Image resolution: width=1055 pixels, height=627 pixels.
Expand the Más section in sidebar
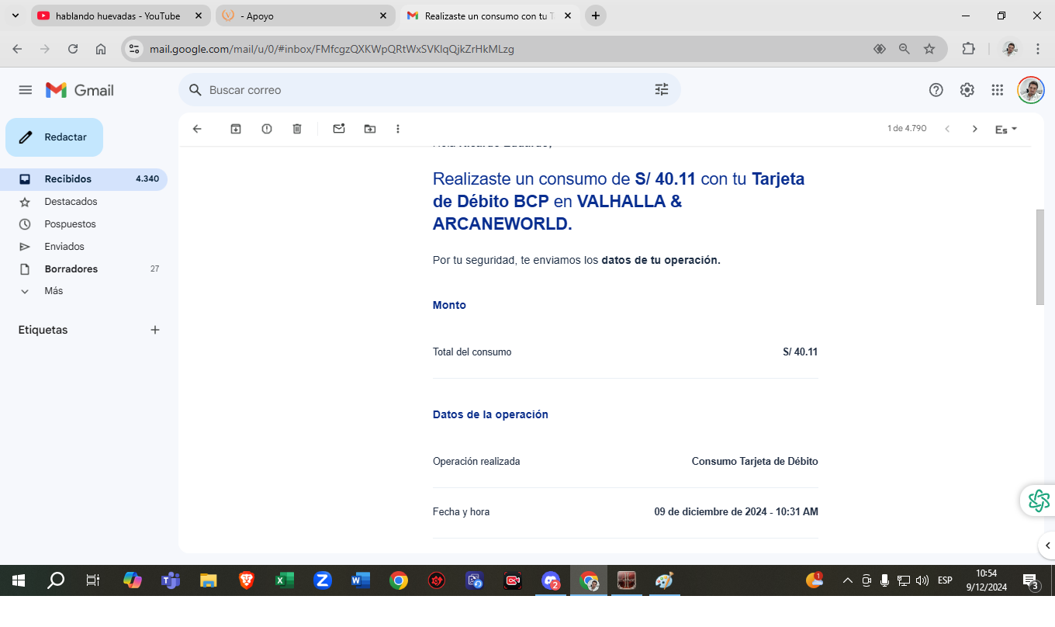tap(54, 291)
